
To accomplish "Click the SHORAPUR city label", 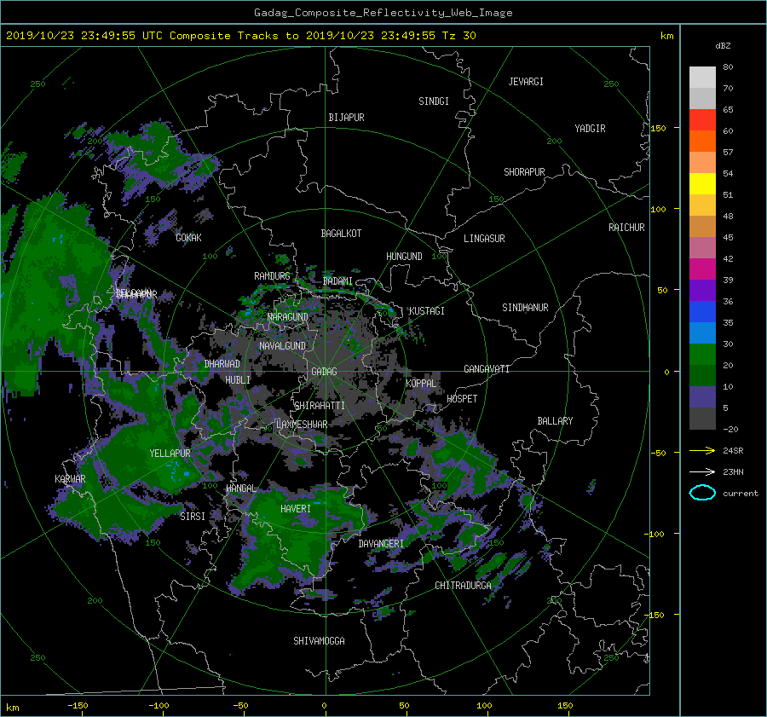I will 524,172.
